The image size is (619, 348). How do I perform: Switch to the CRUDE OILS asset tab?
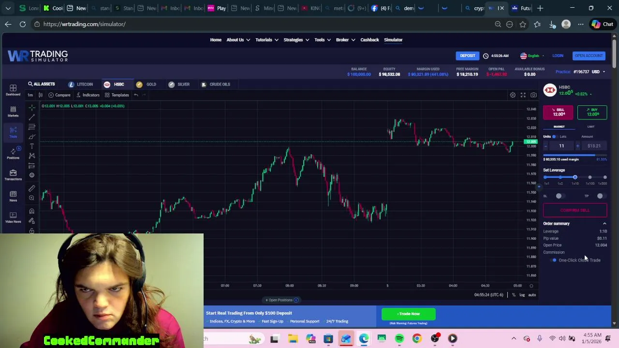(216, 84)
